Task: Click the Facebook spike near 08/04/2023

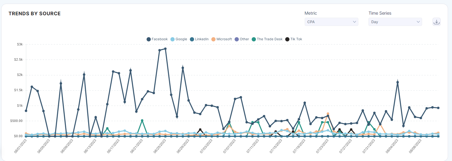Action: (x=398, y=82)
